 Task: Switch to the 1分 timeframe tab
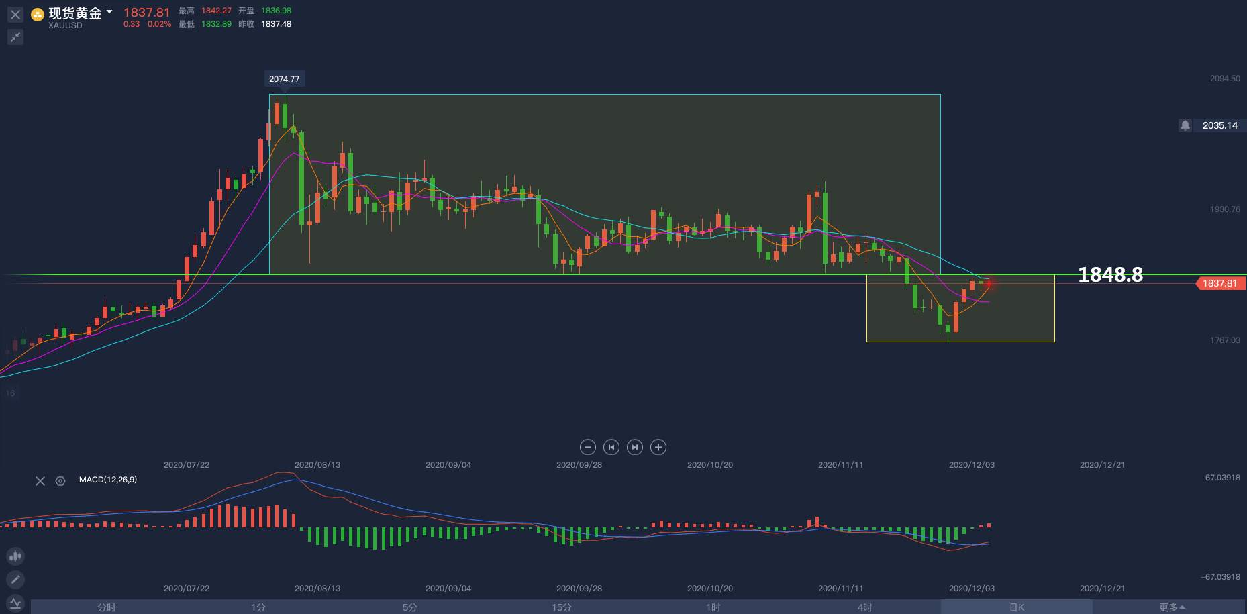[258, 607]
